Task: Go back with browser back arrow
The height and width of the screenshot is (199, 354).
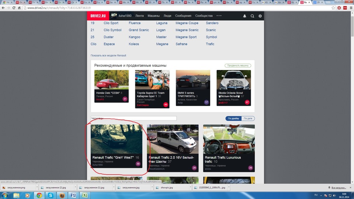Action: click(x=3, y=8)
